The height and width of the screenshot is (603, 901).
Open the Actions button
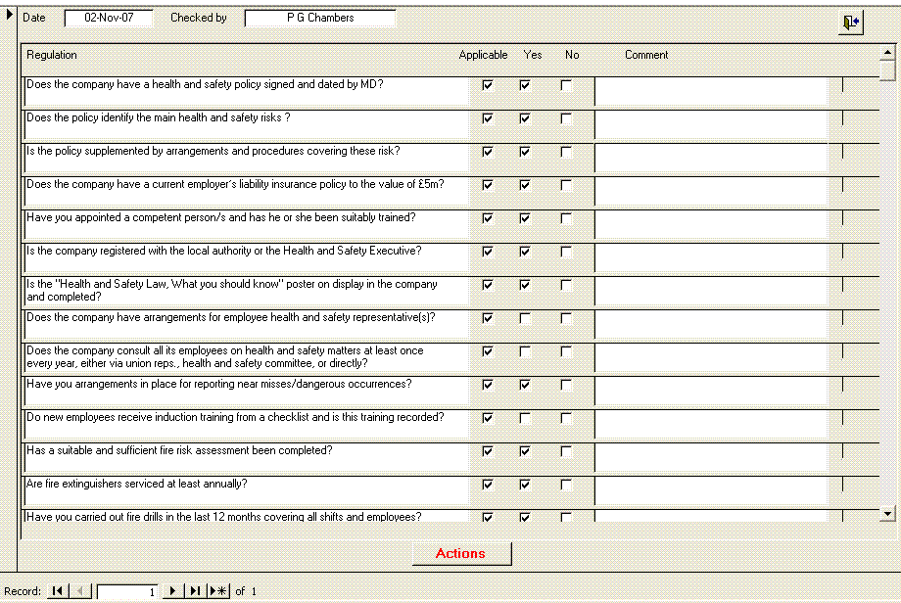461,553
